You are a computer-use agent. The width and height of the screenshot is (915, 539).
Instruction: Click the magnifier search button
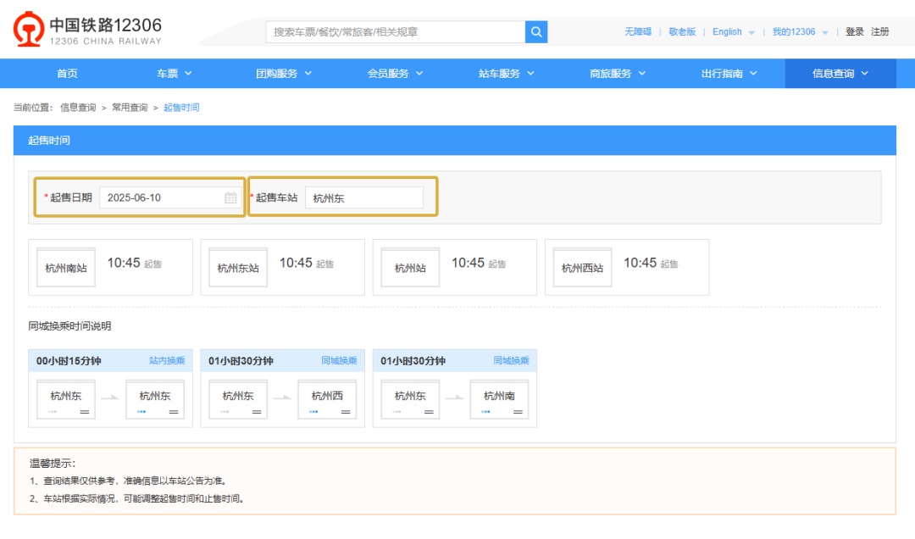coord(536,32)
